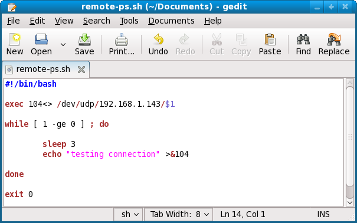357x223 pixels.
Task: Open the Help menu
Action: 213,21
